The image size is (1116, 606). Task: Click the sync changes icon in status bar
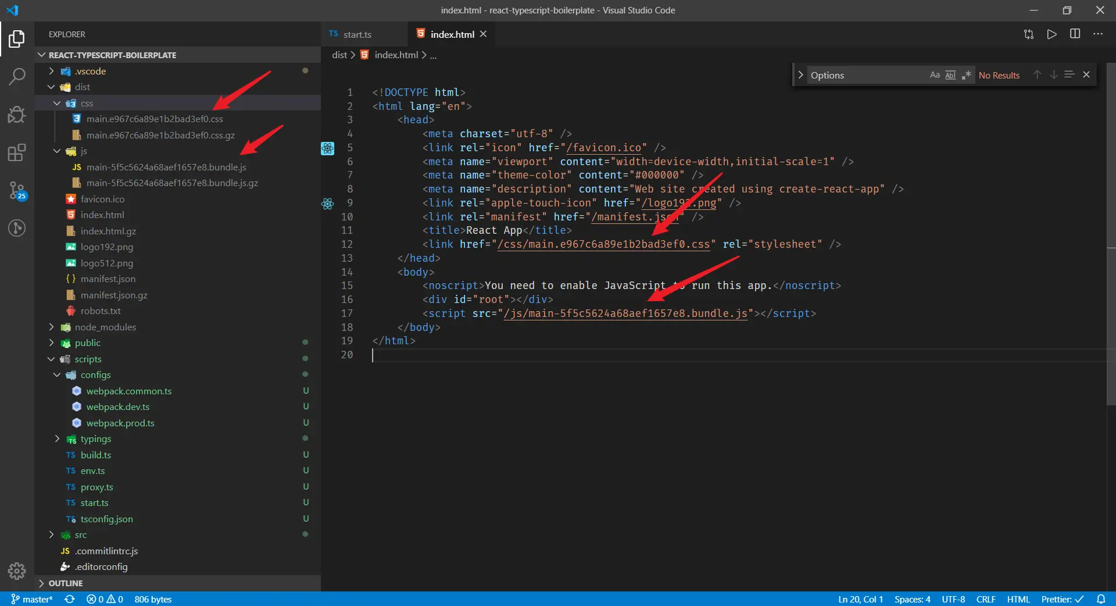pos(70,599)
